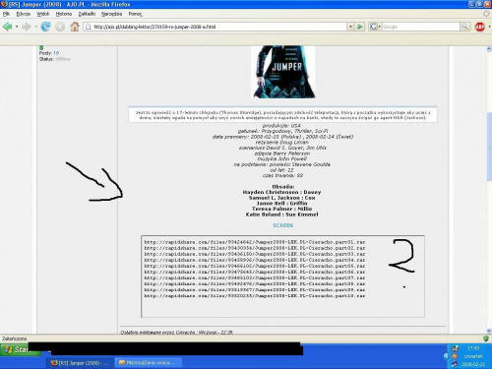This screenshot has height=369, width=492.
Task: Open the address bar history dropdown
Action: pos(350,27)
